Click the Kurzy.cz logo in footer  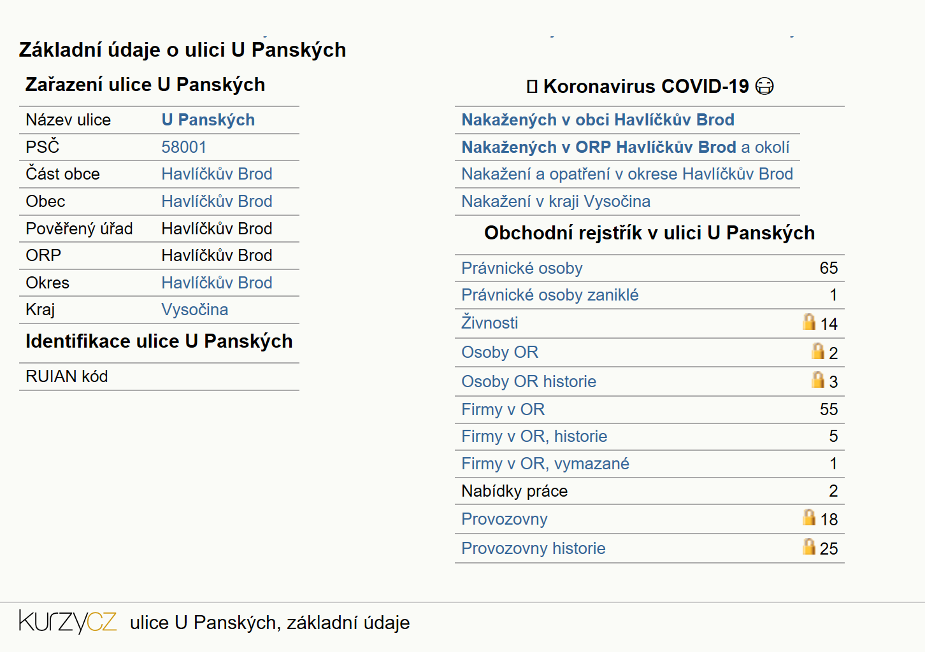click(x=68, y=621)
